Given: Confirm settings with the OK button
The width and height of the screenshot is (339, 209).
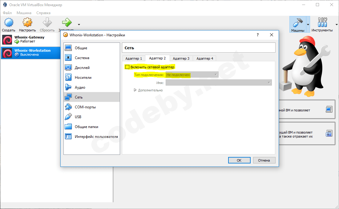Looking at the screenshot, I should coord(239,160).
